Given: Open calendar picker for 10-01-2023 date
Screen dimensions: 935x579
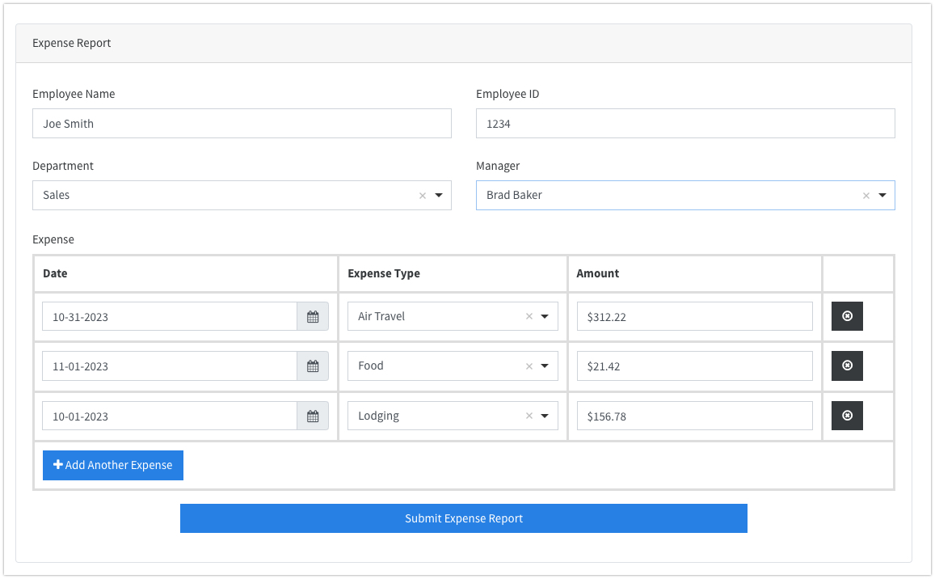Looking at the screenshot, I should [x=313, y=416].
